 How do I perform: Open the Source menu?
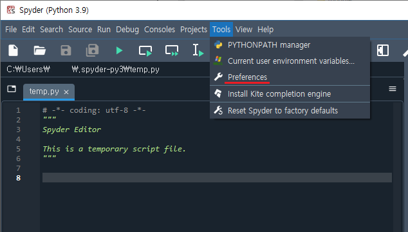80,30
